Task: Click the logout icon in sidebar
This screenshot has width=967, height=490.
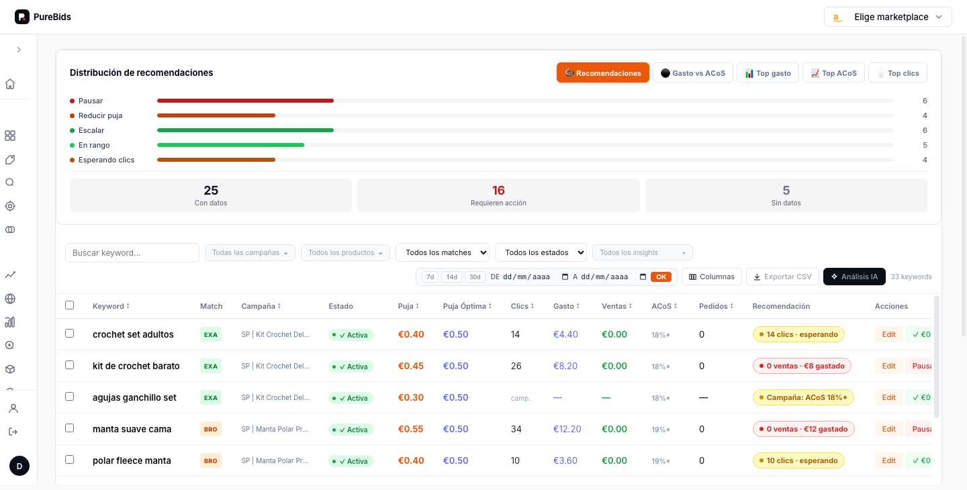Action: tap(13, 432)
